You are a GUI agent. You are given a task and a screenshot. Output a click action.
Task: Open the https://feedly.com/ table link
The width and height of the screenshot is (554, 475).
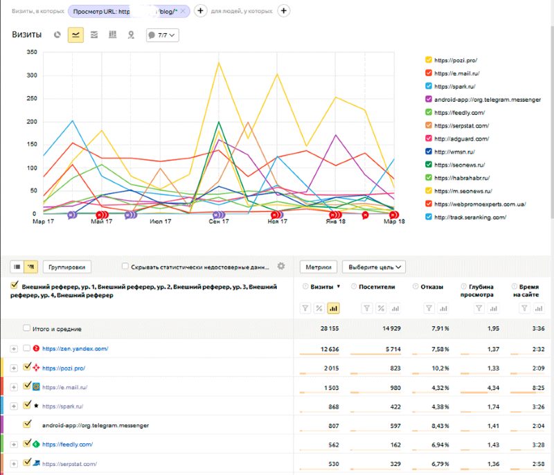[x=67, y=445]
